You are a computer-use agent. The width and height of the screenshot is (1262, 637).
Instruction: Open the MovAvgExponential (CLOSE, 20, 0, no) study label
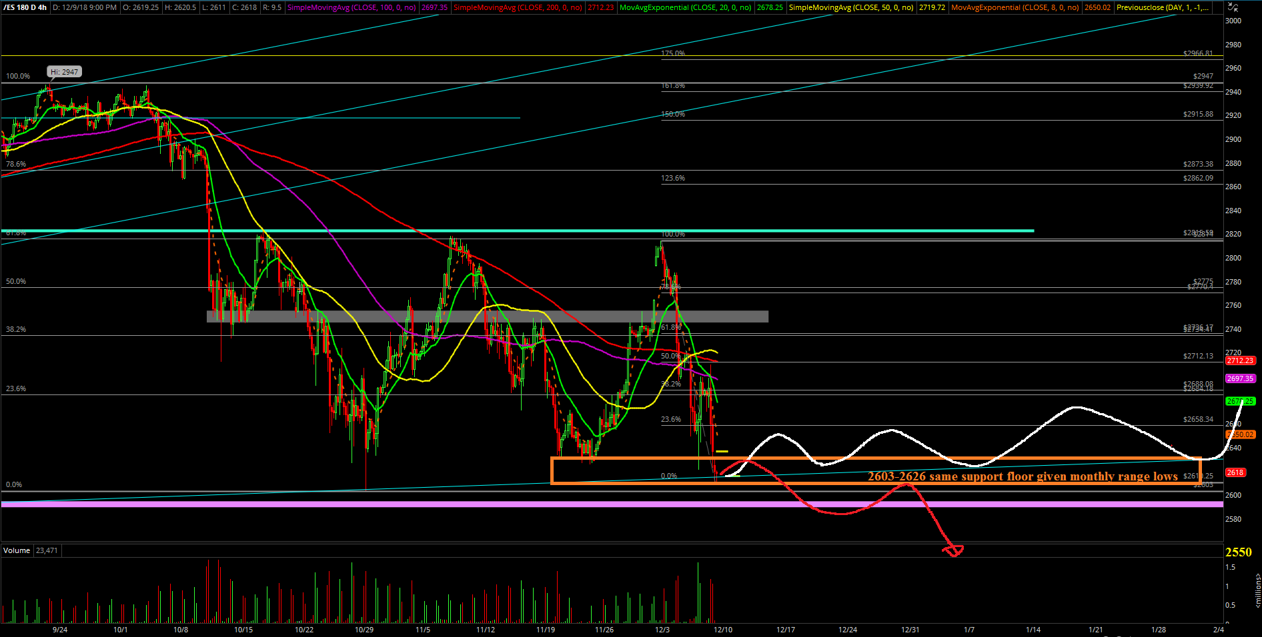685,7
